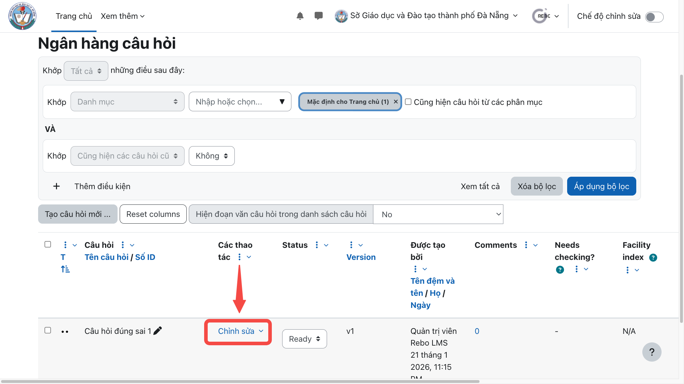Click the plus icon for Thêm điều kiện

[56, 186]
